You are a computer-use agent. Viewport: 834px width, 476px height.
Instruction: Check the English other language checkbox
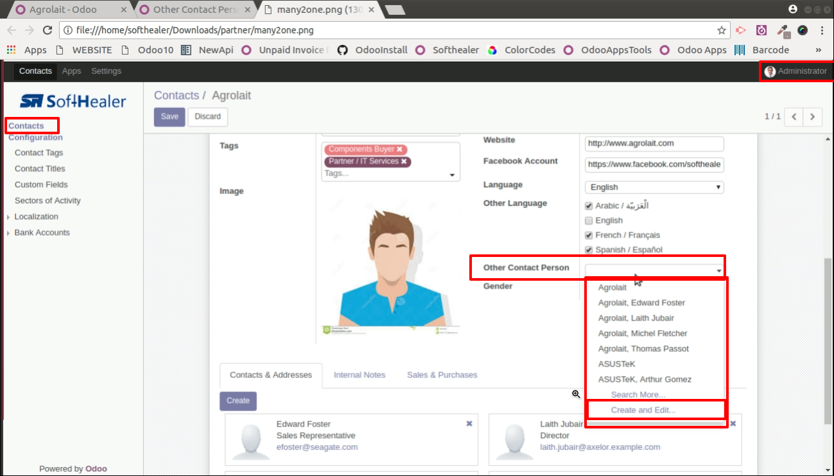[589, 220]
